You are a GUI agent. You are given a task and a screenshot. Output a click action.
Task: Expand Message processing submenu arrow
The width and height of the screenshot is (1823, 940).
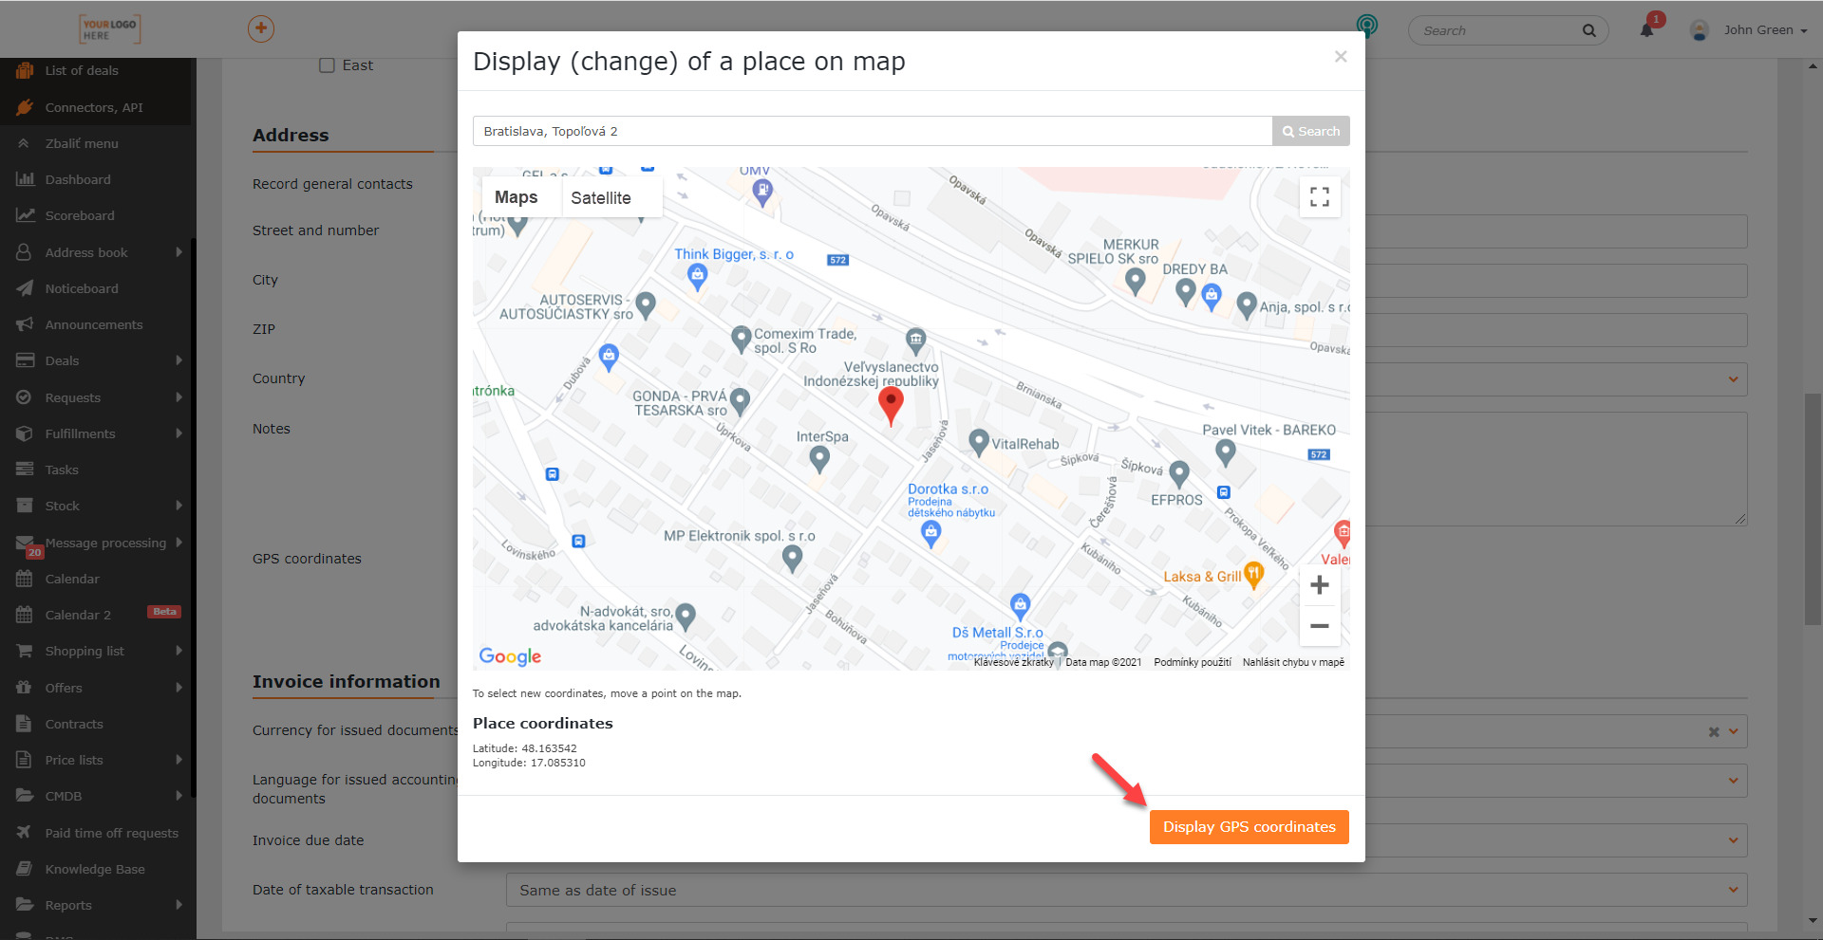coord(179,543)
